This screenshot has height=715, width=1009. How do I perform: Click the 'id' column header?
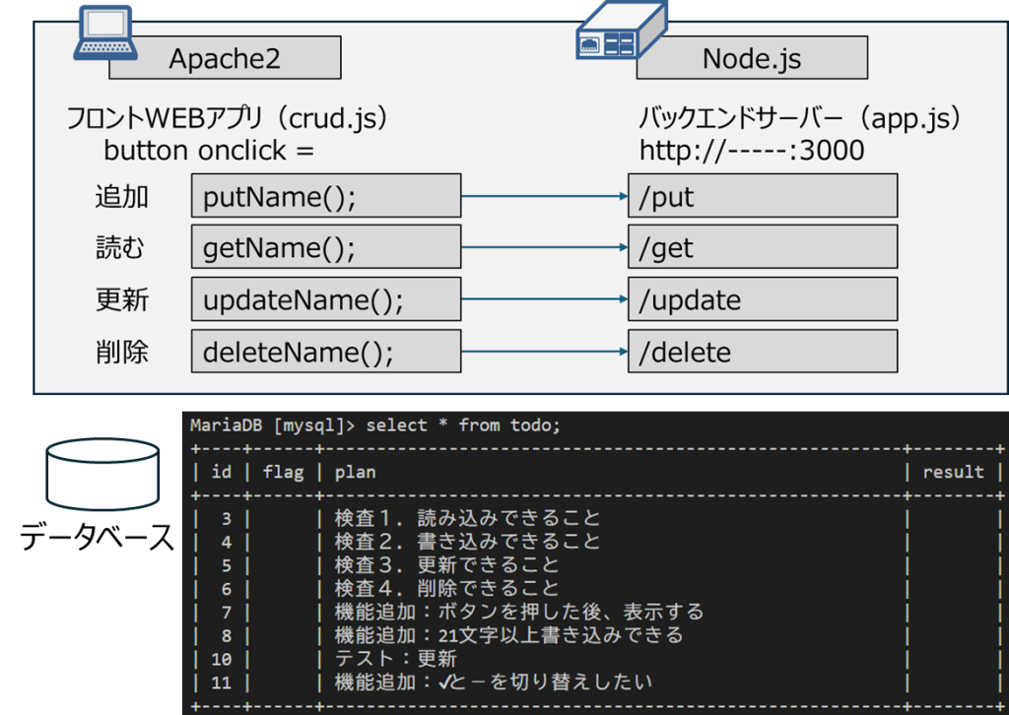pyautogui.click(x=222, y=472)
